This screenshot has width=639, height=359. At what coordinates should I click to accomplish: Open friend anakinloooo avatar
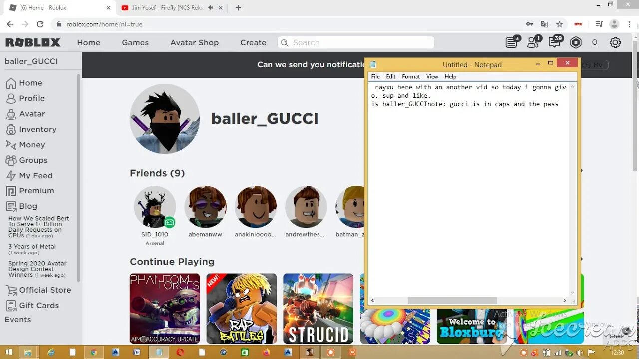256,207
